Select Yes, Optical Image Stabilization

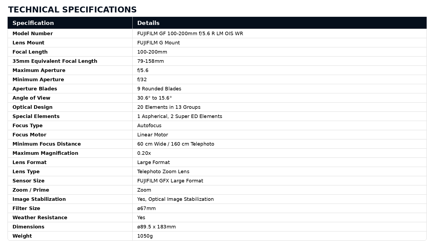point(175,199)
